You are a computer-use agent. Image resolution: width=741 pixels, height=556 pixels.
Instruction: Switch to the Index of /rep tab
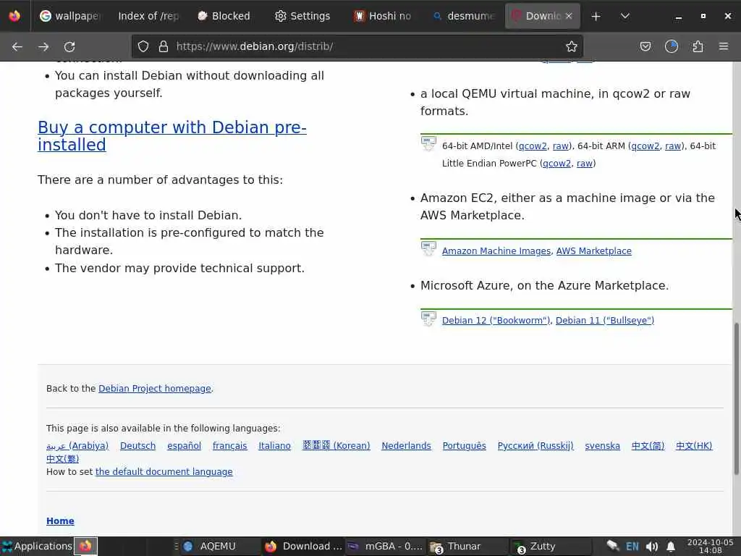pyautogui.click(x=148, y=16)
